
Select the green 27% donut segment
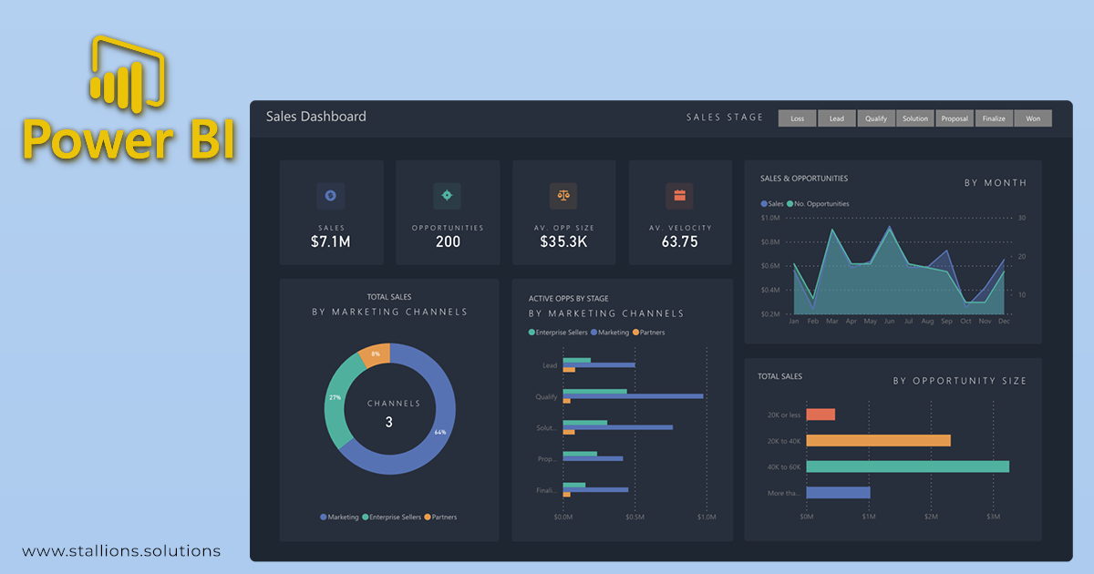[335, 398]
